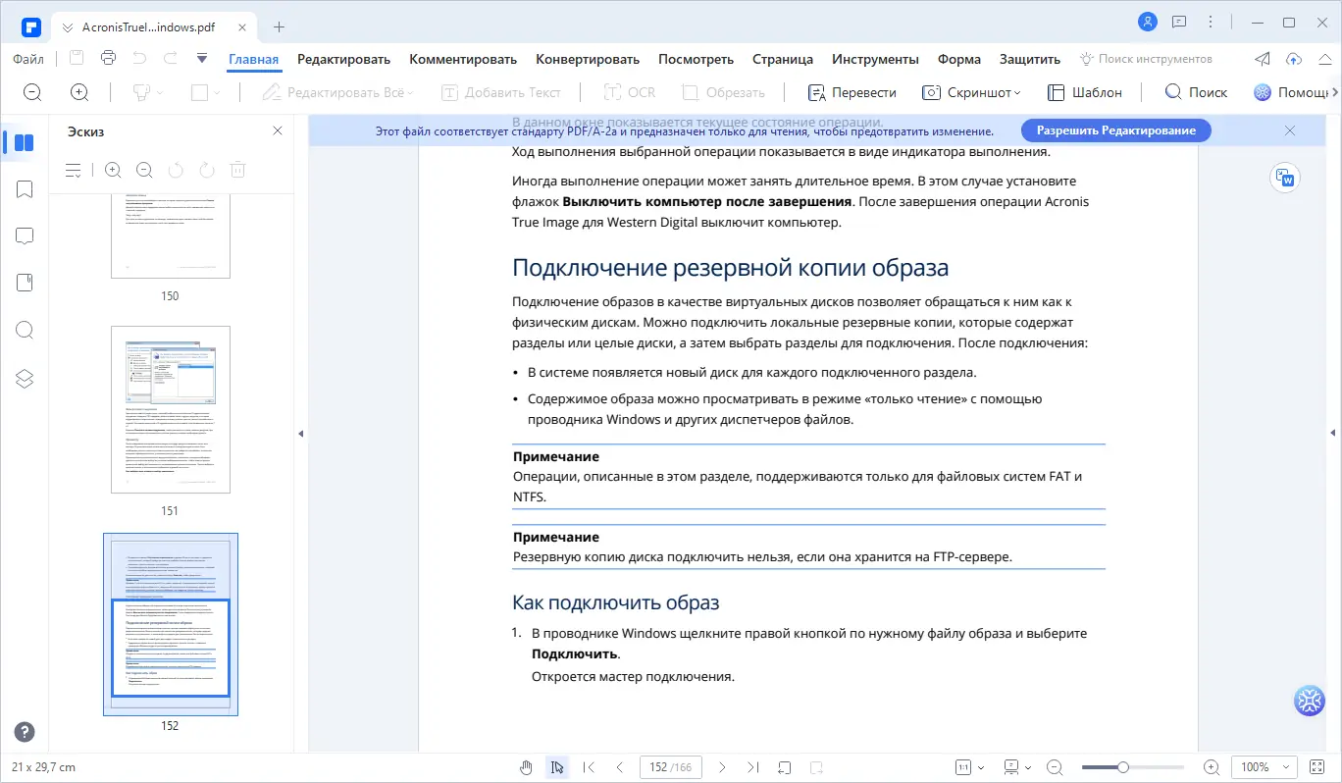Click the paper plane share icon

point(1262,58)
